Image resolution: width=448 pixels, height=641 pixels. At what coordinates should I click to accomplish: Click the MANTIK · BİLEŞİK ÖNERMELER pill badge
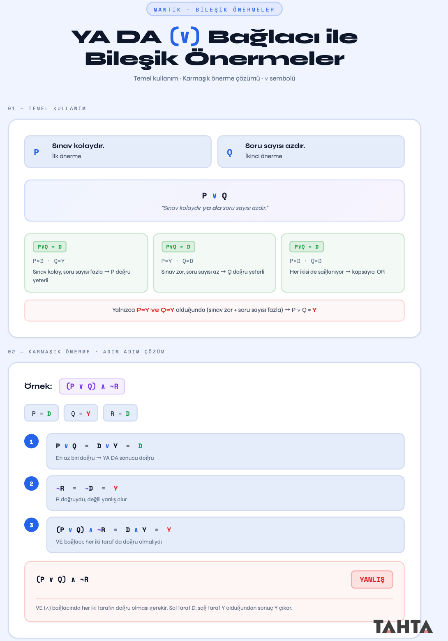pyautogui.click(x=214, y=9)
